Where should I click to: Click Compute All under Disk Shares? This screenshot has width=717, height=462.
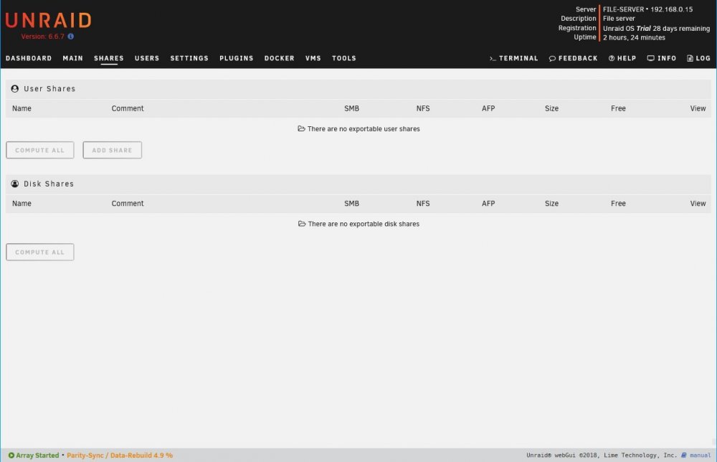[x=39, y=252]
